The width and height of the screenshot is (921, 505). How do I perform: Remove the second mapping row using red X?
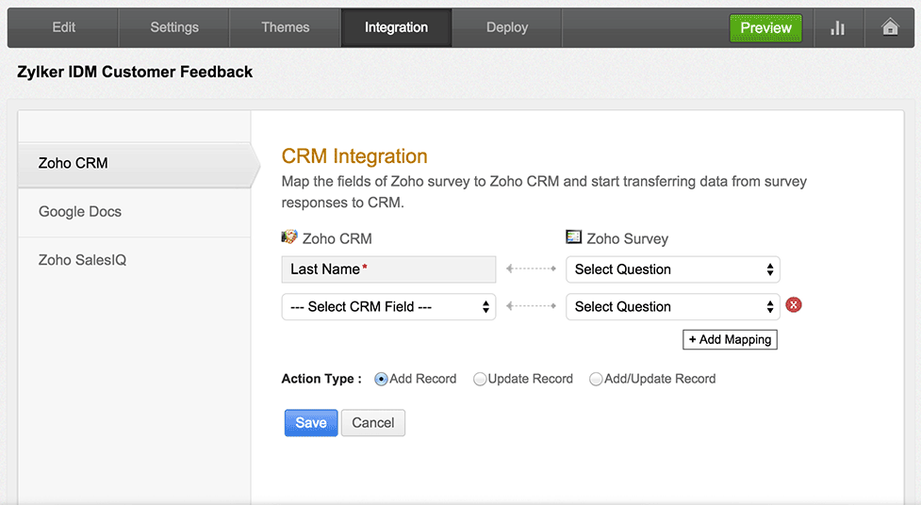(794, 304)
